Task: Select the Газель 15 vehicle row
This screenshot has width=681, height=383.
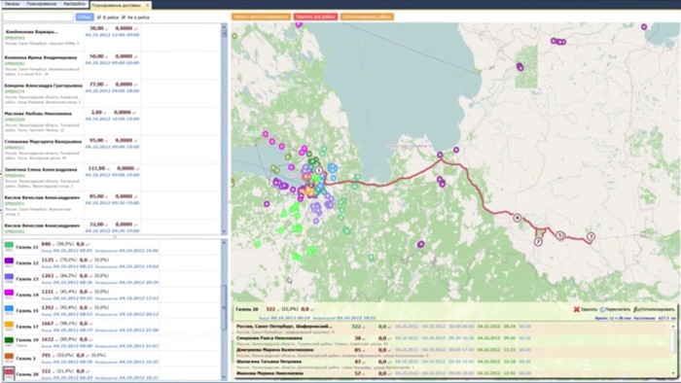Action: click(x=112, y=310)
